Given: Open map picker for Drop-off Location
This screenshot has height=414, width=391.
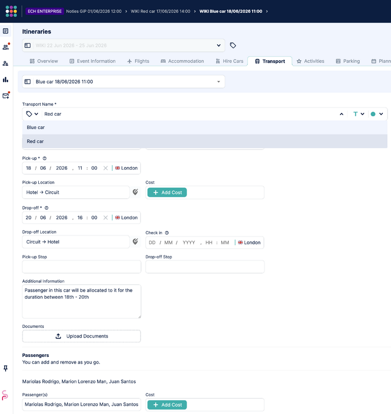Looking at the screenshot, I should 135,241.
